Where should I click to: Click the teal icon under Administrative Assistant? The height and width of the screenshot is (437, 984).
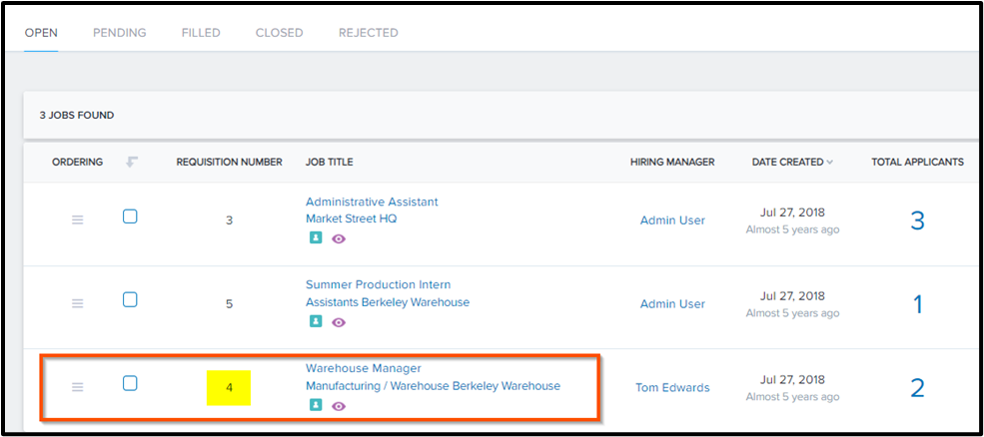315,238
